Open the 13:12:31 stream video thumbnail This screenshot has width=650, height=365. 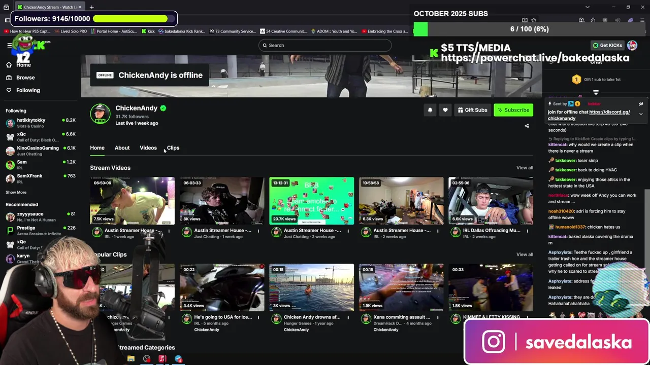(x=312, y=201)
